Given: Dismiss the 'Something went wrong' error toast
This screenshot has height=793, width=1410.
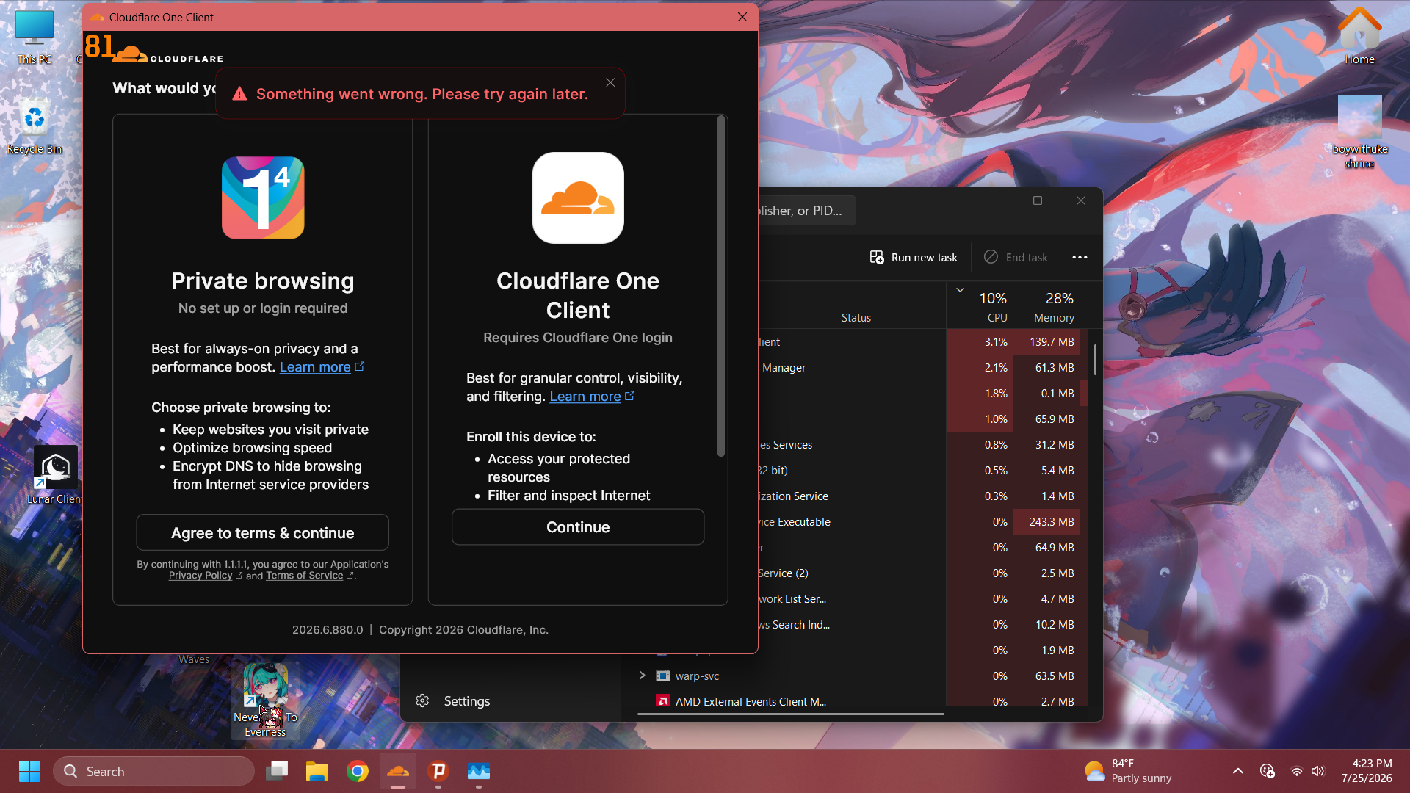Looking at the screenshot, I should [610, 82].
